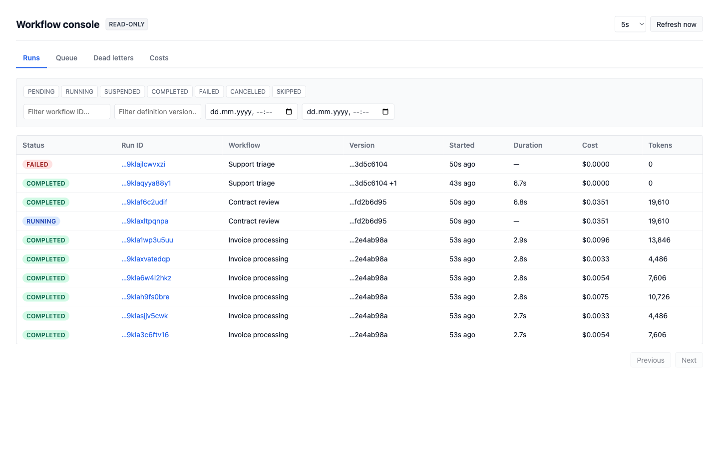This screenshot has height=449, width=719.
Task: Click the 43s ago started cell
Action: pos(462,183)
